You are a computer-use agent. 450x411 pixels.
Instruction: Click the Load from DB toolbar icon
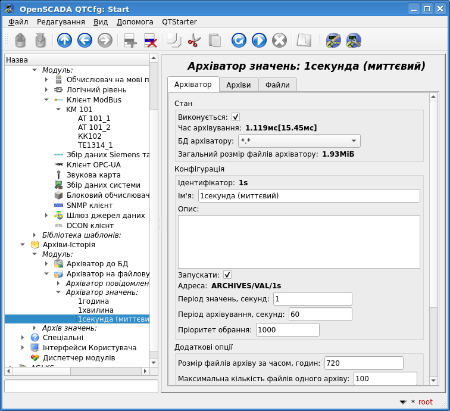click(20, 40)
